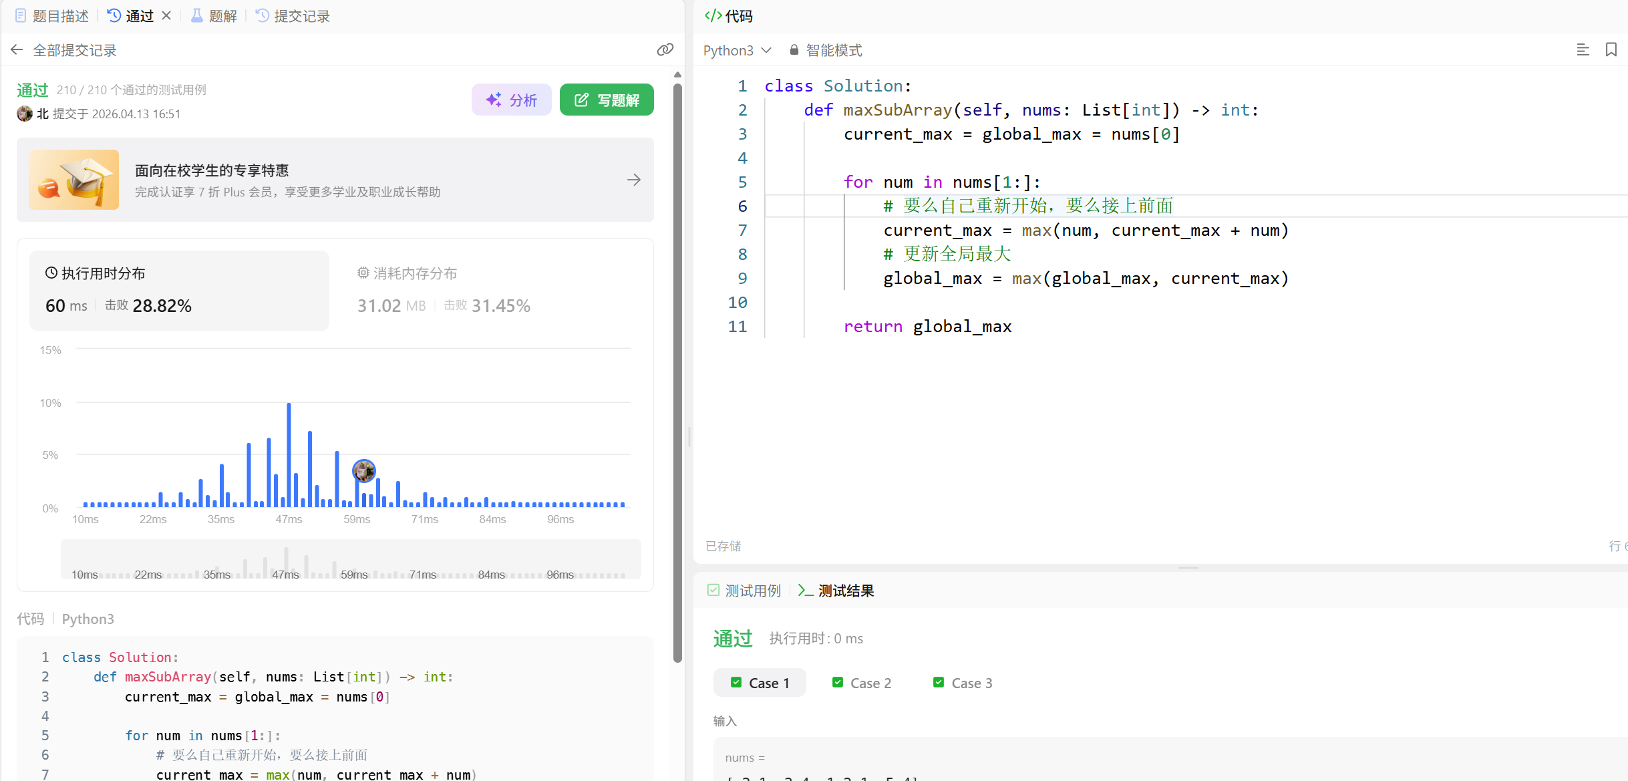Click the 写题解 green button
The width and height of the screenshot is (1628, 781).
coord(607,100)
